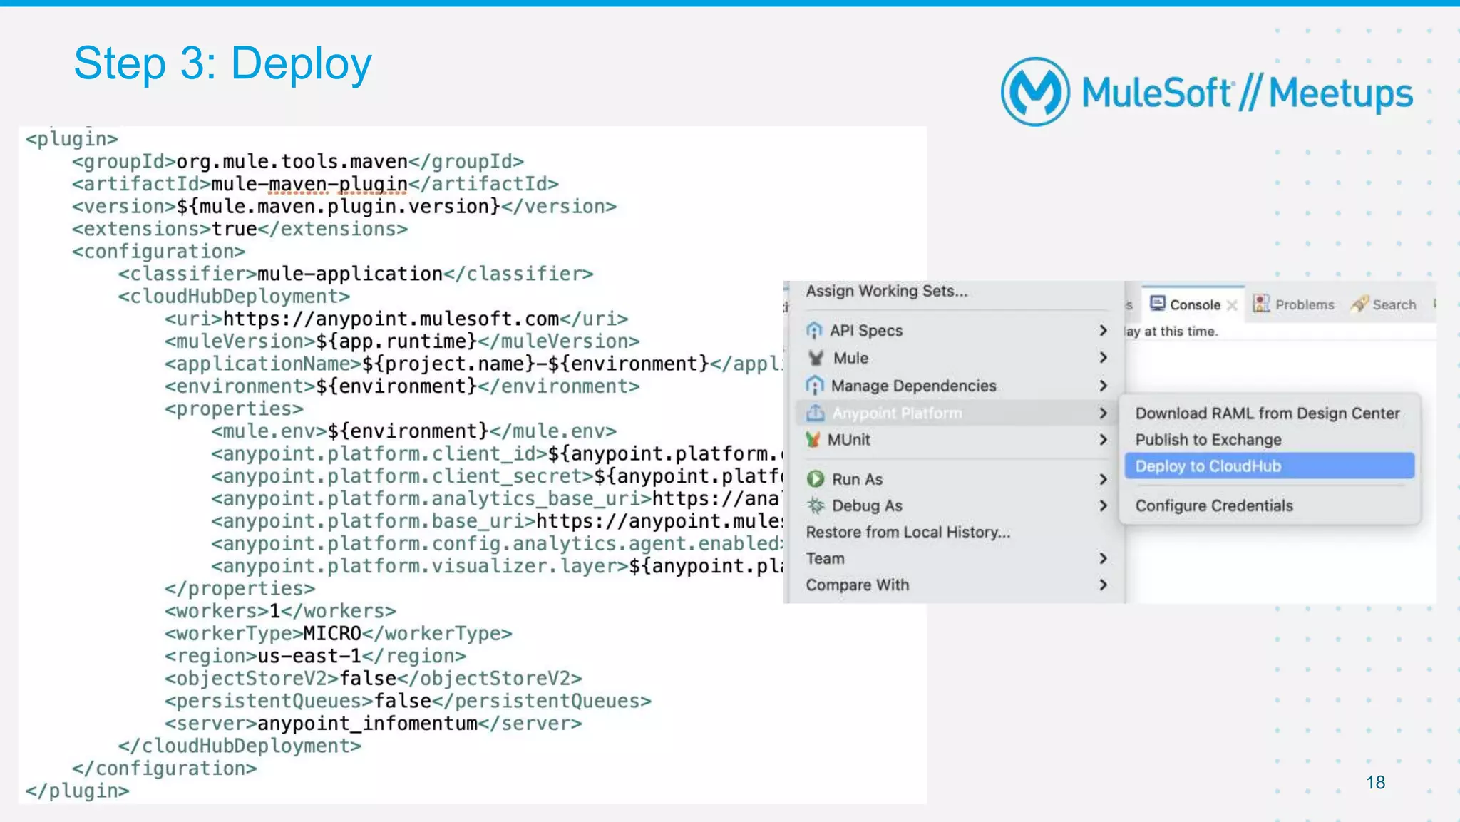Click the green Run As icon
1460x822 pixels.
(x=816, y=479)
